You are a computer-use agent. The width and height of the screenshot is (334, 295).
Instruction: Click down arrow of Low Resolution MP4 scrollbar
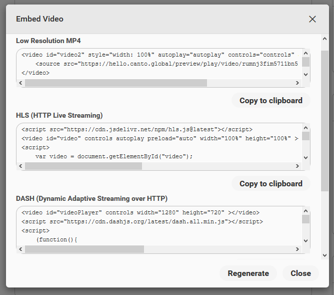click(305, 75)
